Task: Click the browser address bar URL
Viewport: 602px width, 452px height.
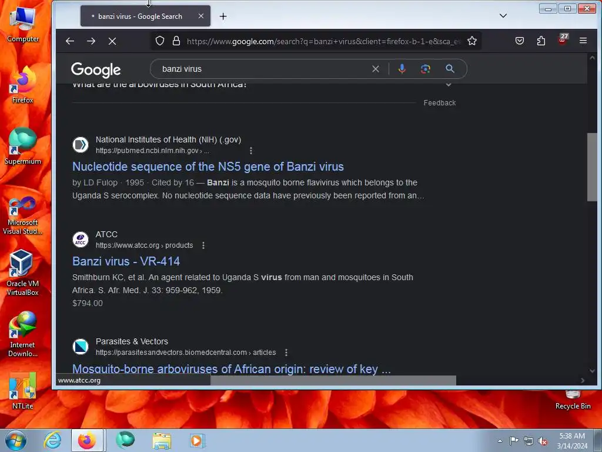Action: pyautogui.click(x=324, y=41)
